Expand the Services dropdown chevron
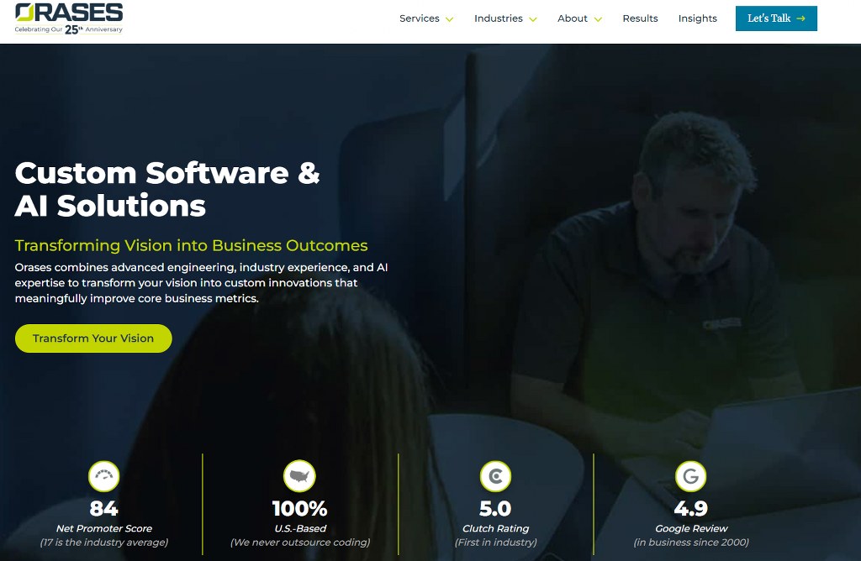This screenshot has width=861, height=561. 449,19
